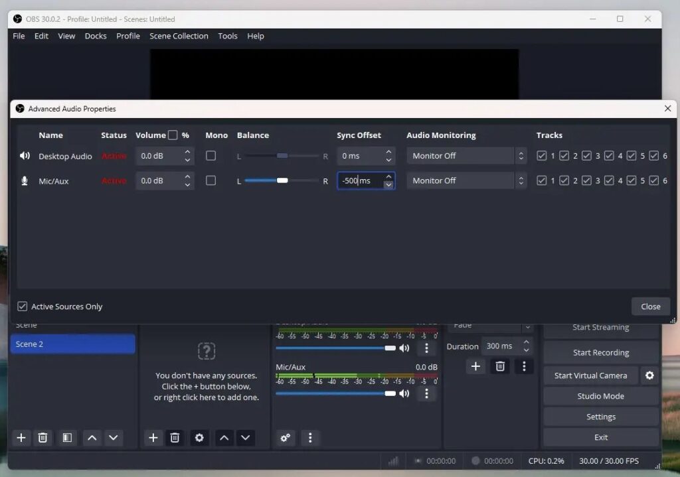Viewport: 680px width, 477px height.
Task: Add a scene transition with plus icon
Action: pos(475,366)
